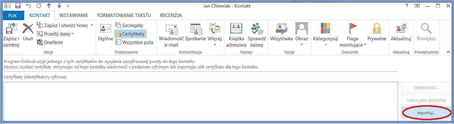Screen dimensions: 454x124
Task: Click Ustaw jako domyślne button
Action: coord(426,100)
